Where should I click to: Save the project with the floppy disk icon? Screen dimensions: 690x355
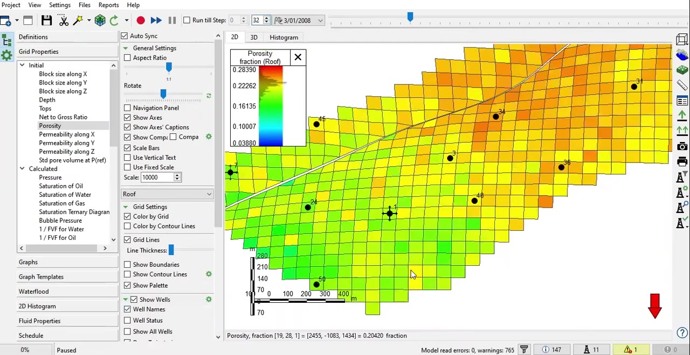coord(46,20)
